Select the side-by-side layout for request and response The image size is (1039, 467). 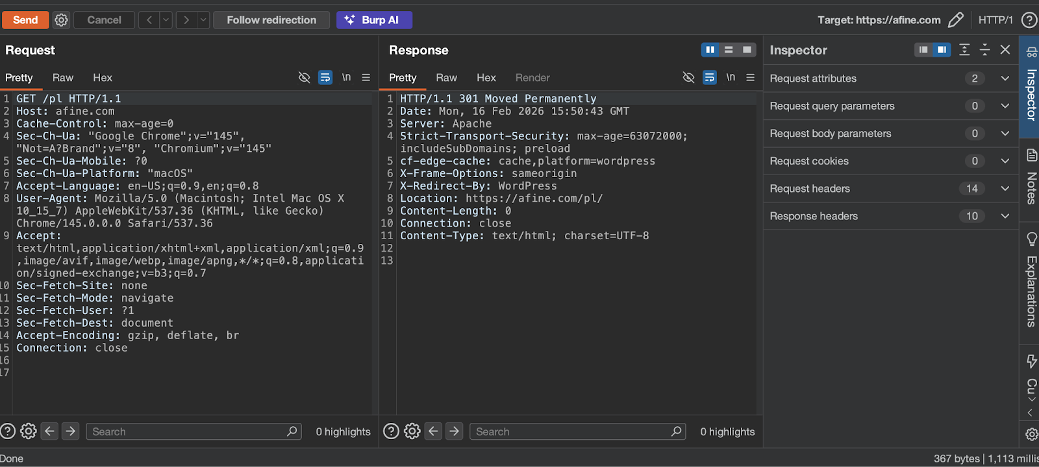tap(710, 50)
